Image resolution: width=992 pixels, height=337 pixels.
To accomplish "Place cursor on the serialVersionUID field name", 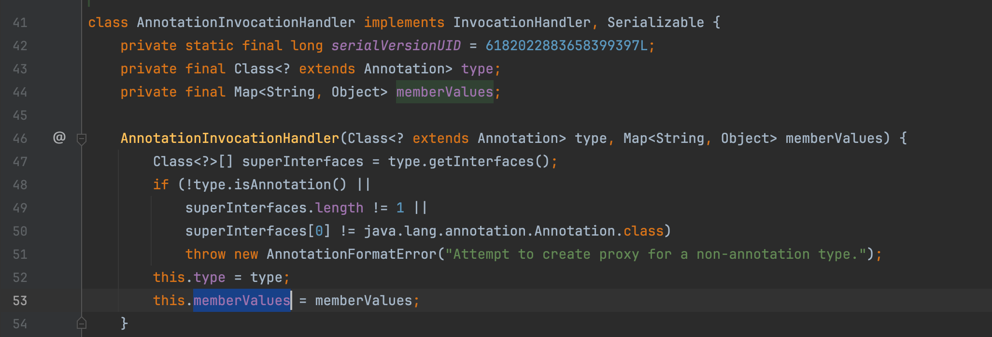I will (396, 46).
